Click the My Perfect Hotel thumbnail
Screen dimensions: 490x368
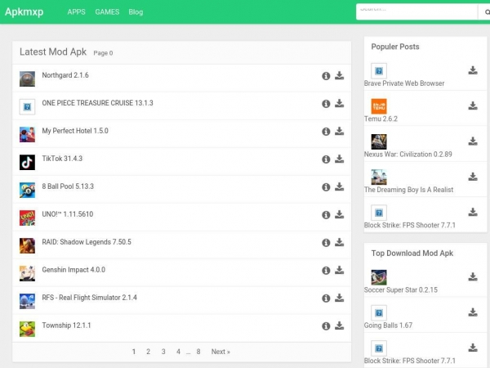coord(27,135)
